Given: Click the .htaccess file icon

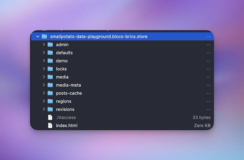Looking at the screenshot, I should pyautogui.click(x=50, y=117).
